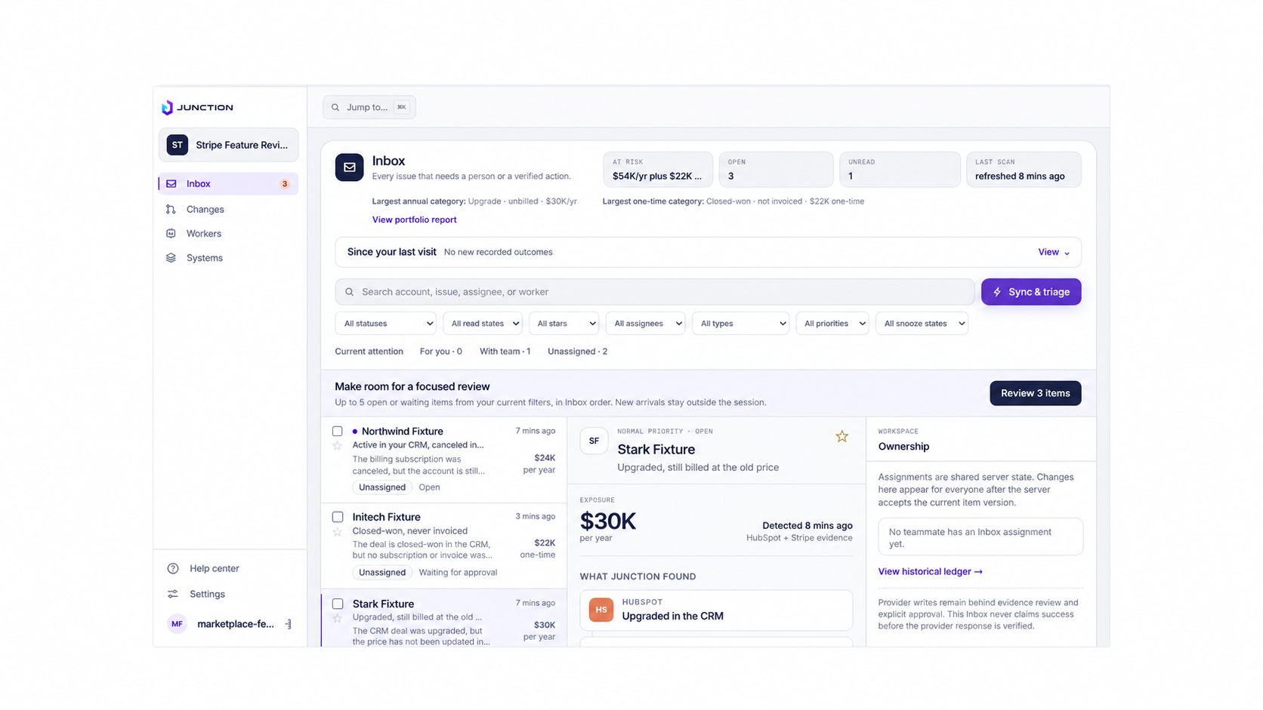Image resolution: width=1263 pixels, height=710 pixels.
Task: Click Review 3 items button
Action: click(x=1035, y=393)
